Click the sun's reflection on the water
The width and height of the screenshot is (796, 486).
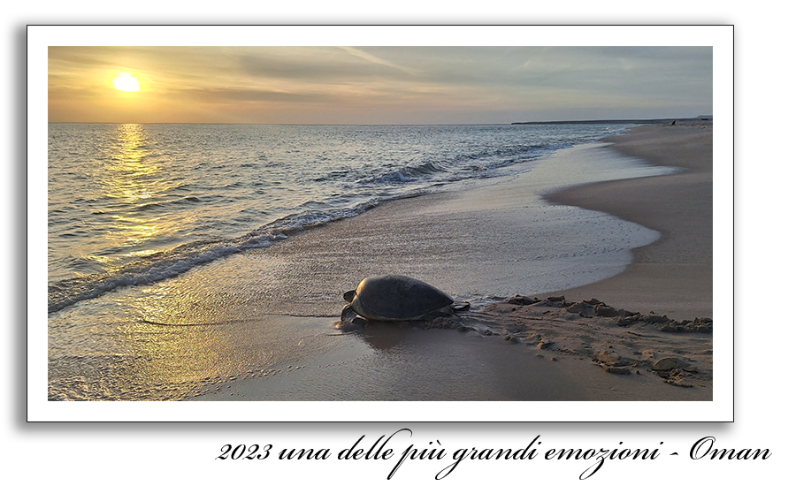[x=130, y=168]
